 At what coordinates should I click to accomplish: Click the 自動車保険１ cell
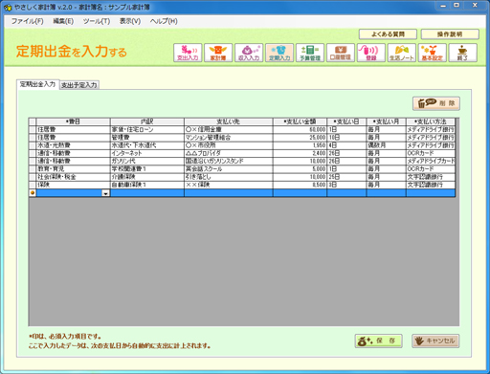pyautogui.click(x=147, y=185)
